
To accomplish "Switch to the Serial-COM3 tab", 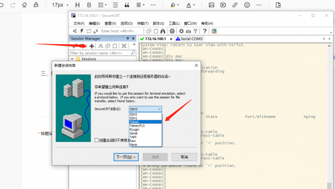I will coord(189,39).
